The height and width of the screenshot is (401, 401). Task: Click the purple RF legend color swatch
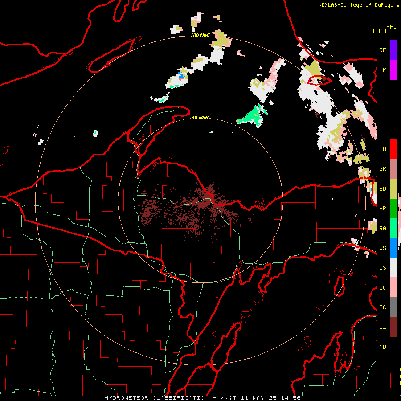(393, 50)
